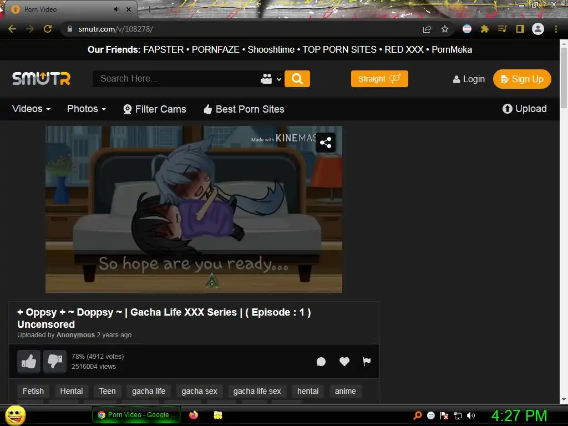This screenshot has width=568, height=426.
Task: Click the round extension icon beside the star
Action: click(x=467, y=29)
